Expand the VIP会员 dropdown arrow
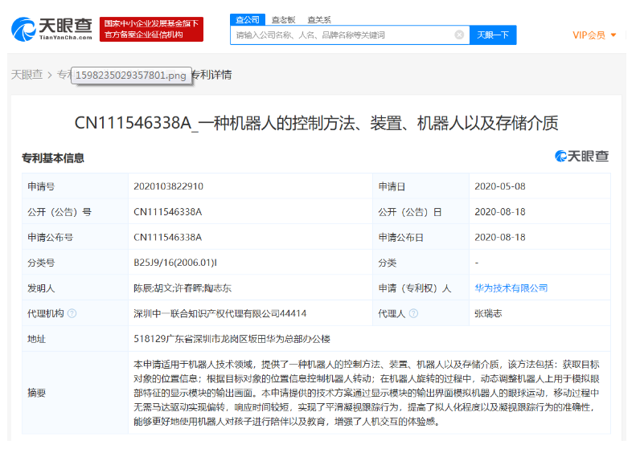The image size is (636, 457). coord(613,35)
